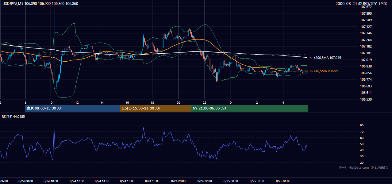This screenshot has height=184, width=392.
Task: Click price scale value 106.693
Action: tap(366, 86)
